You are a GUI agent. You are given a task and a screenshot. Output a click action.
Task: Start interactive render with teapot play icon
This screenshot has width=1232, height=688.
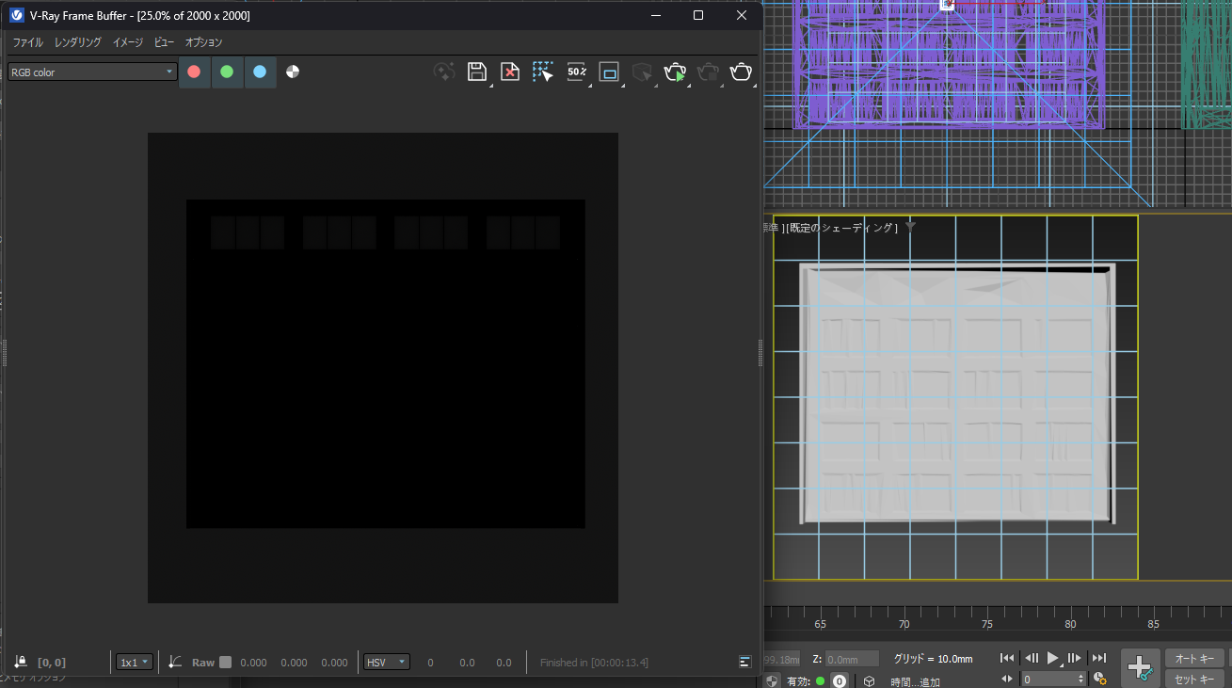[x=675, y=72]
